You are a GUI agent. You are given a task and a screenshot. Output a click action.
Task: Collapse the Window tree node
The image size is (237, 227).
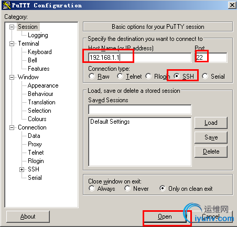coord(12,77)
